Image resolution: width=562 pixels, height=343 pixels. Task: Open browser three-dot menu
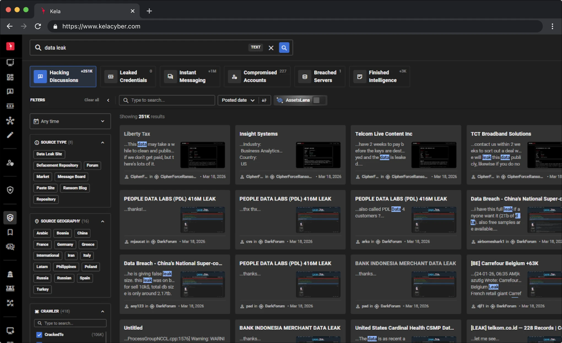(552, 26)
